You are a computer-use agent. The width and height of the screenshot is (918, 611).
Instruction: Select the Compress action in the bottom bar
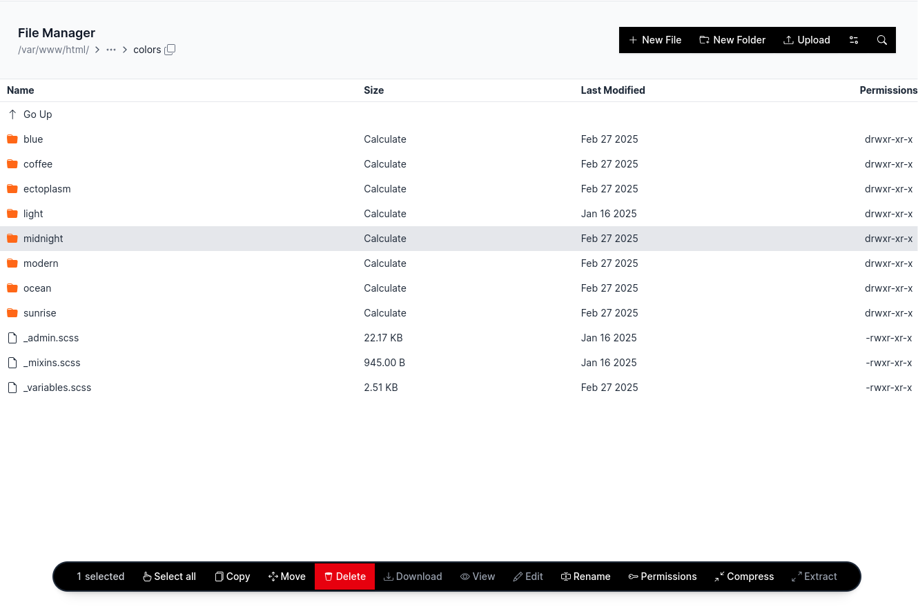click(744, 577)
